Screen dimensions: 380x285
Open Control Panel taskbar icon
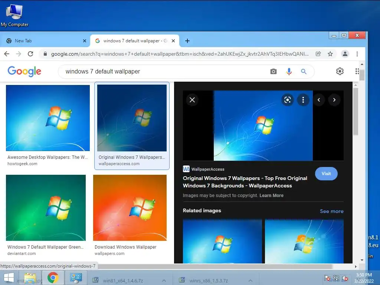(x=76, y=278)
